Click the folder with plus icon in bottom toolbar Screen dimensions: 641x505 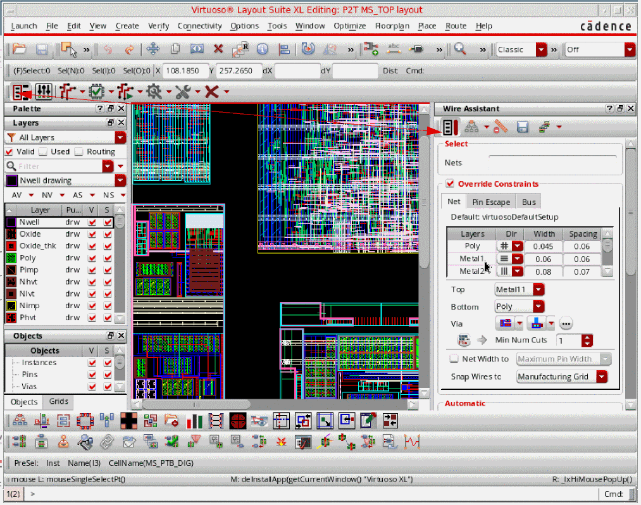(x=171, y=421)
